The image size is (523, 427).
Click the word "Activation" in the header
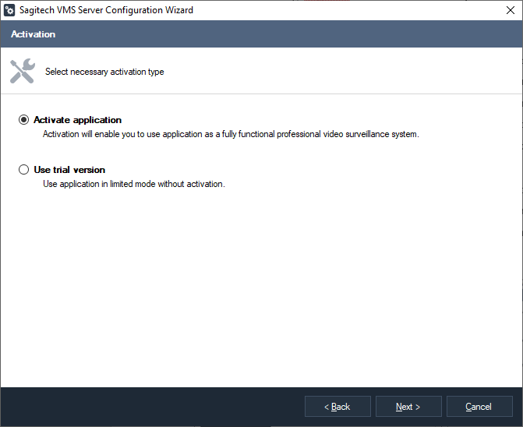pyautogui.click(x=34, y=34)
